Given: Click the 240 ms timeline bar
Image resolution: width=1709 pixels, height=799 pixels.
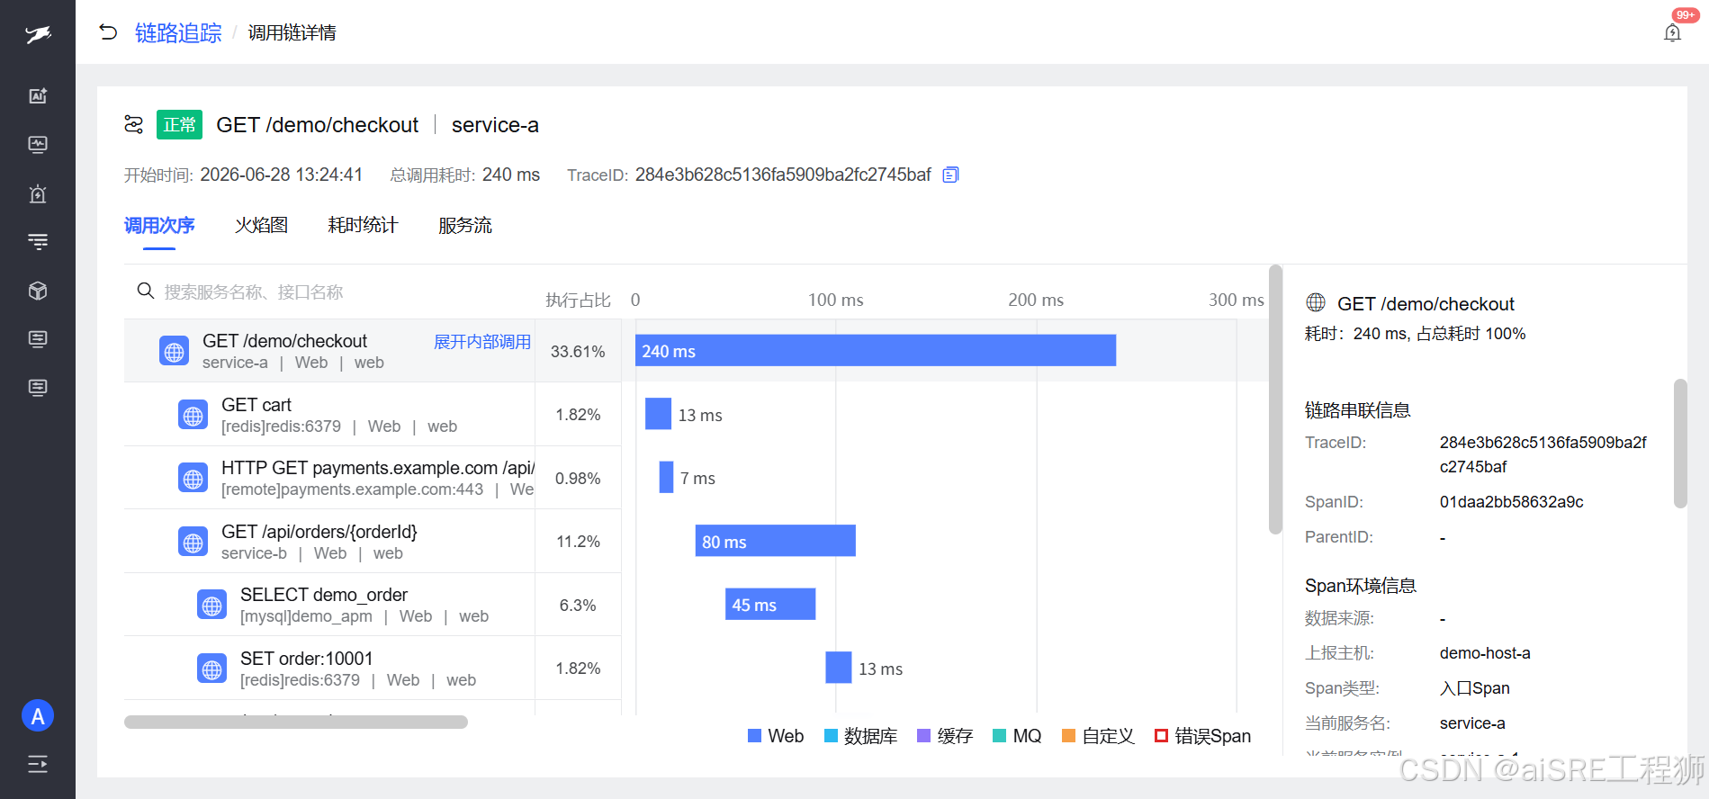Looking at the screenshot, I should click(876, 351).
